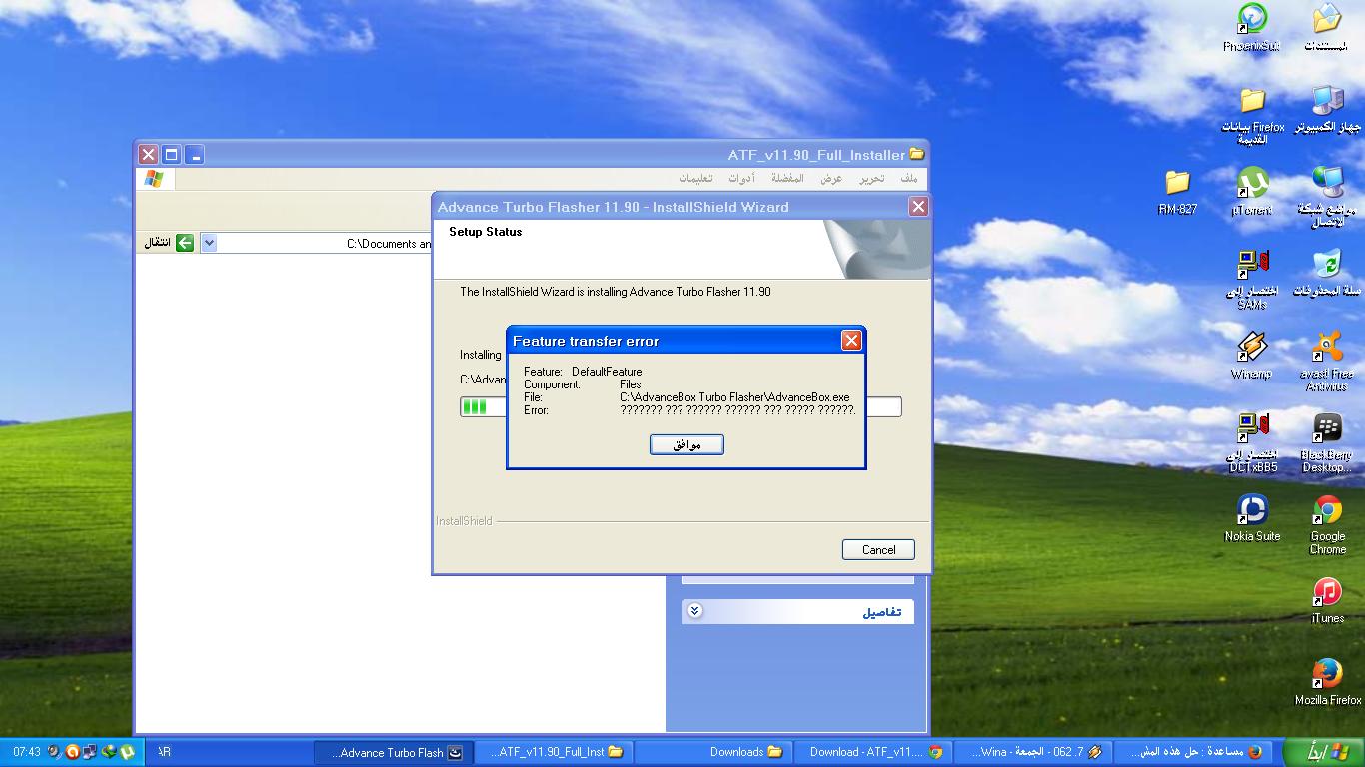Launch avast! Free Antivirus shortcut

coord(1327,362)
